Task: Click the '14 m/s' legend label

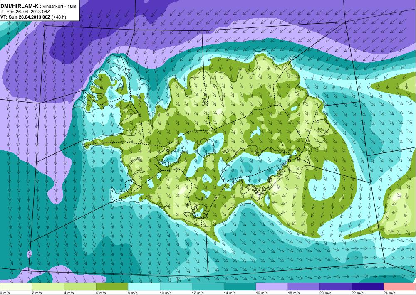Action: (x=230, y=293)
